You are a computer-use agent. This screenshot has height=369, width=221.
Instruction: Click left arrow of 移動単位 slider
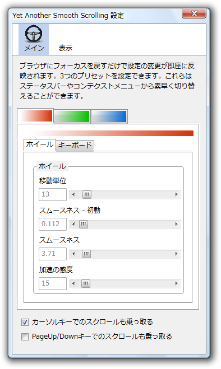pos(73,195)
